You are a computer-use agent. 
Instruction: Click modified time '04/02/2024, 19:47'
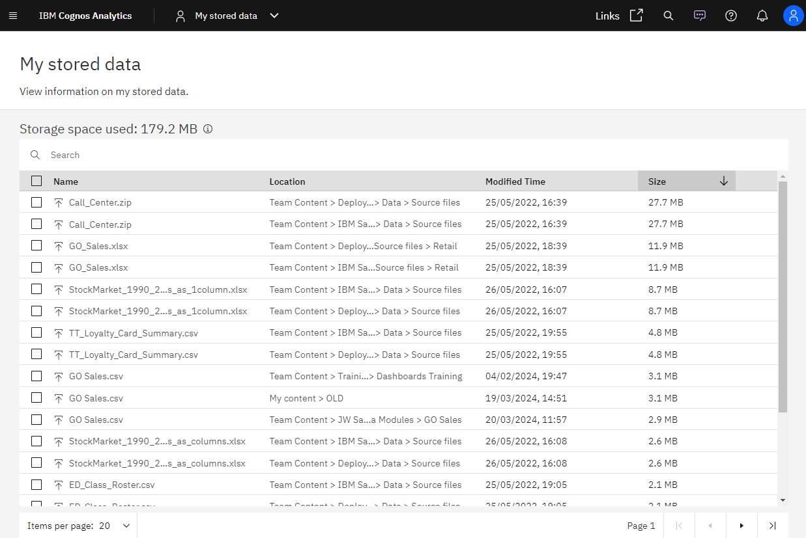point(526,376)
